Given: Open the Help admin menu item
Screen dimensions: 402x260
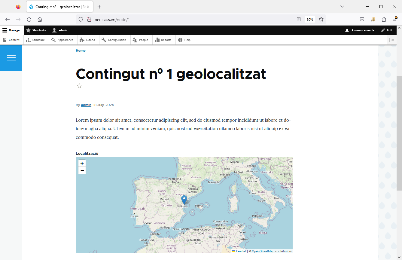Looking at the screenshot, I should point(184,40).
